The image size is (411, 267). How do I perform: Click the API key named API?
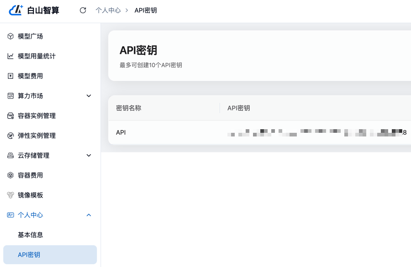[120, 132]
